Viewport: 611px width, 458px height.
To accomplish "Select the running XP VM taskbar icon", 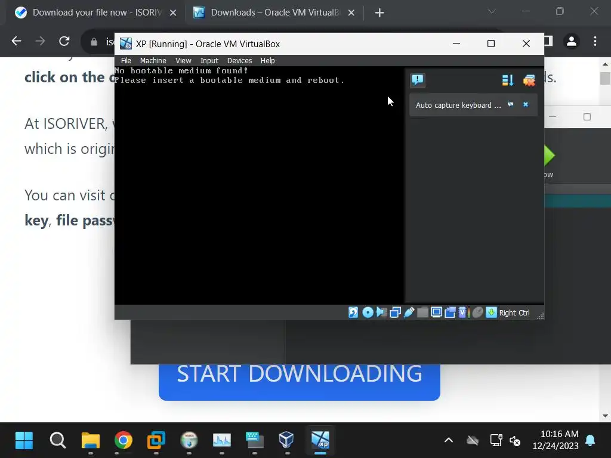I will [x=320, y=440].
